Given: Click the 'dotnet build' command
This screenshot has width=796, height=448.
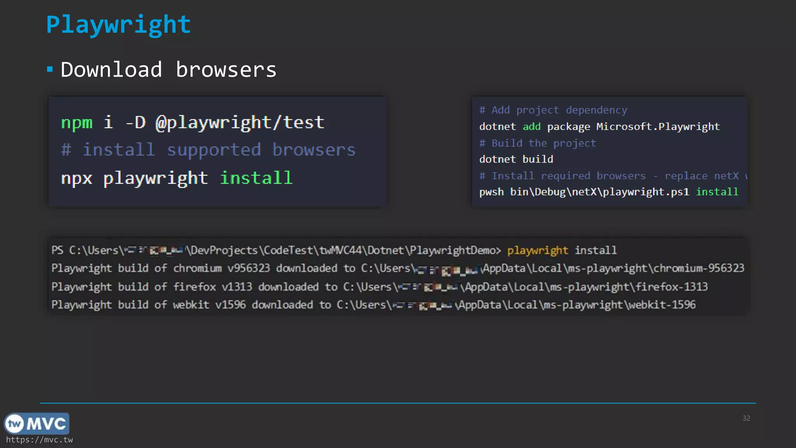Looking at the screenshot, I should (516, 159).
